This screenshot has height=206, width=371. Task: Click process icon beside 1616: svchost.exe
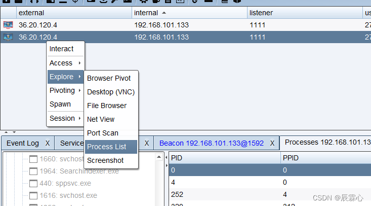point(33,195)
